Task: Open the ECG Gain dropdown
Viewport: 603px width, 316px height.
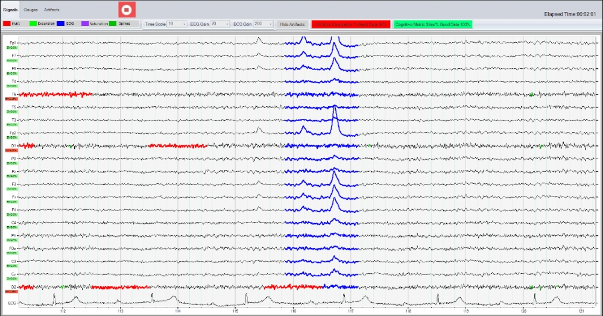Action: tap(264, 24)
